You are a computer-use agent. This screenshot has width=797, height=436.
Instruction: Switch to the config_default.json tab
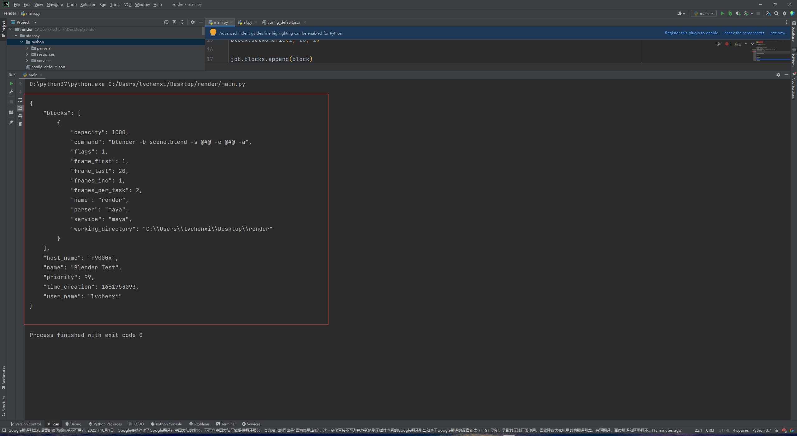pyautogui.click(x=284, y=22)
